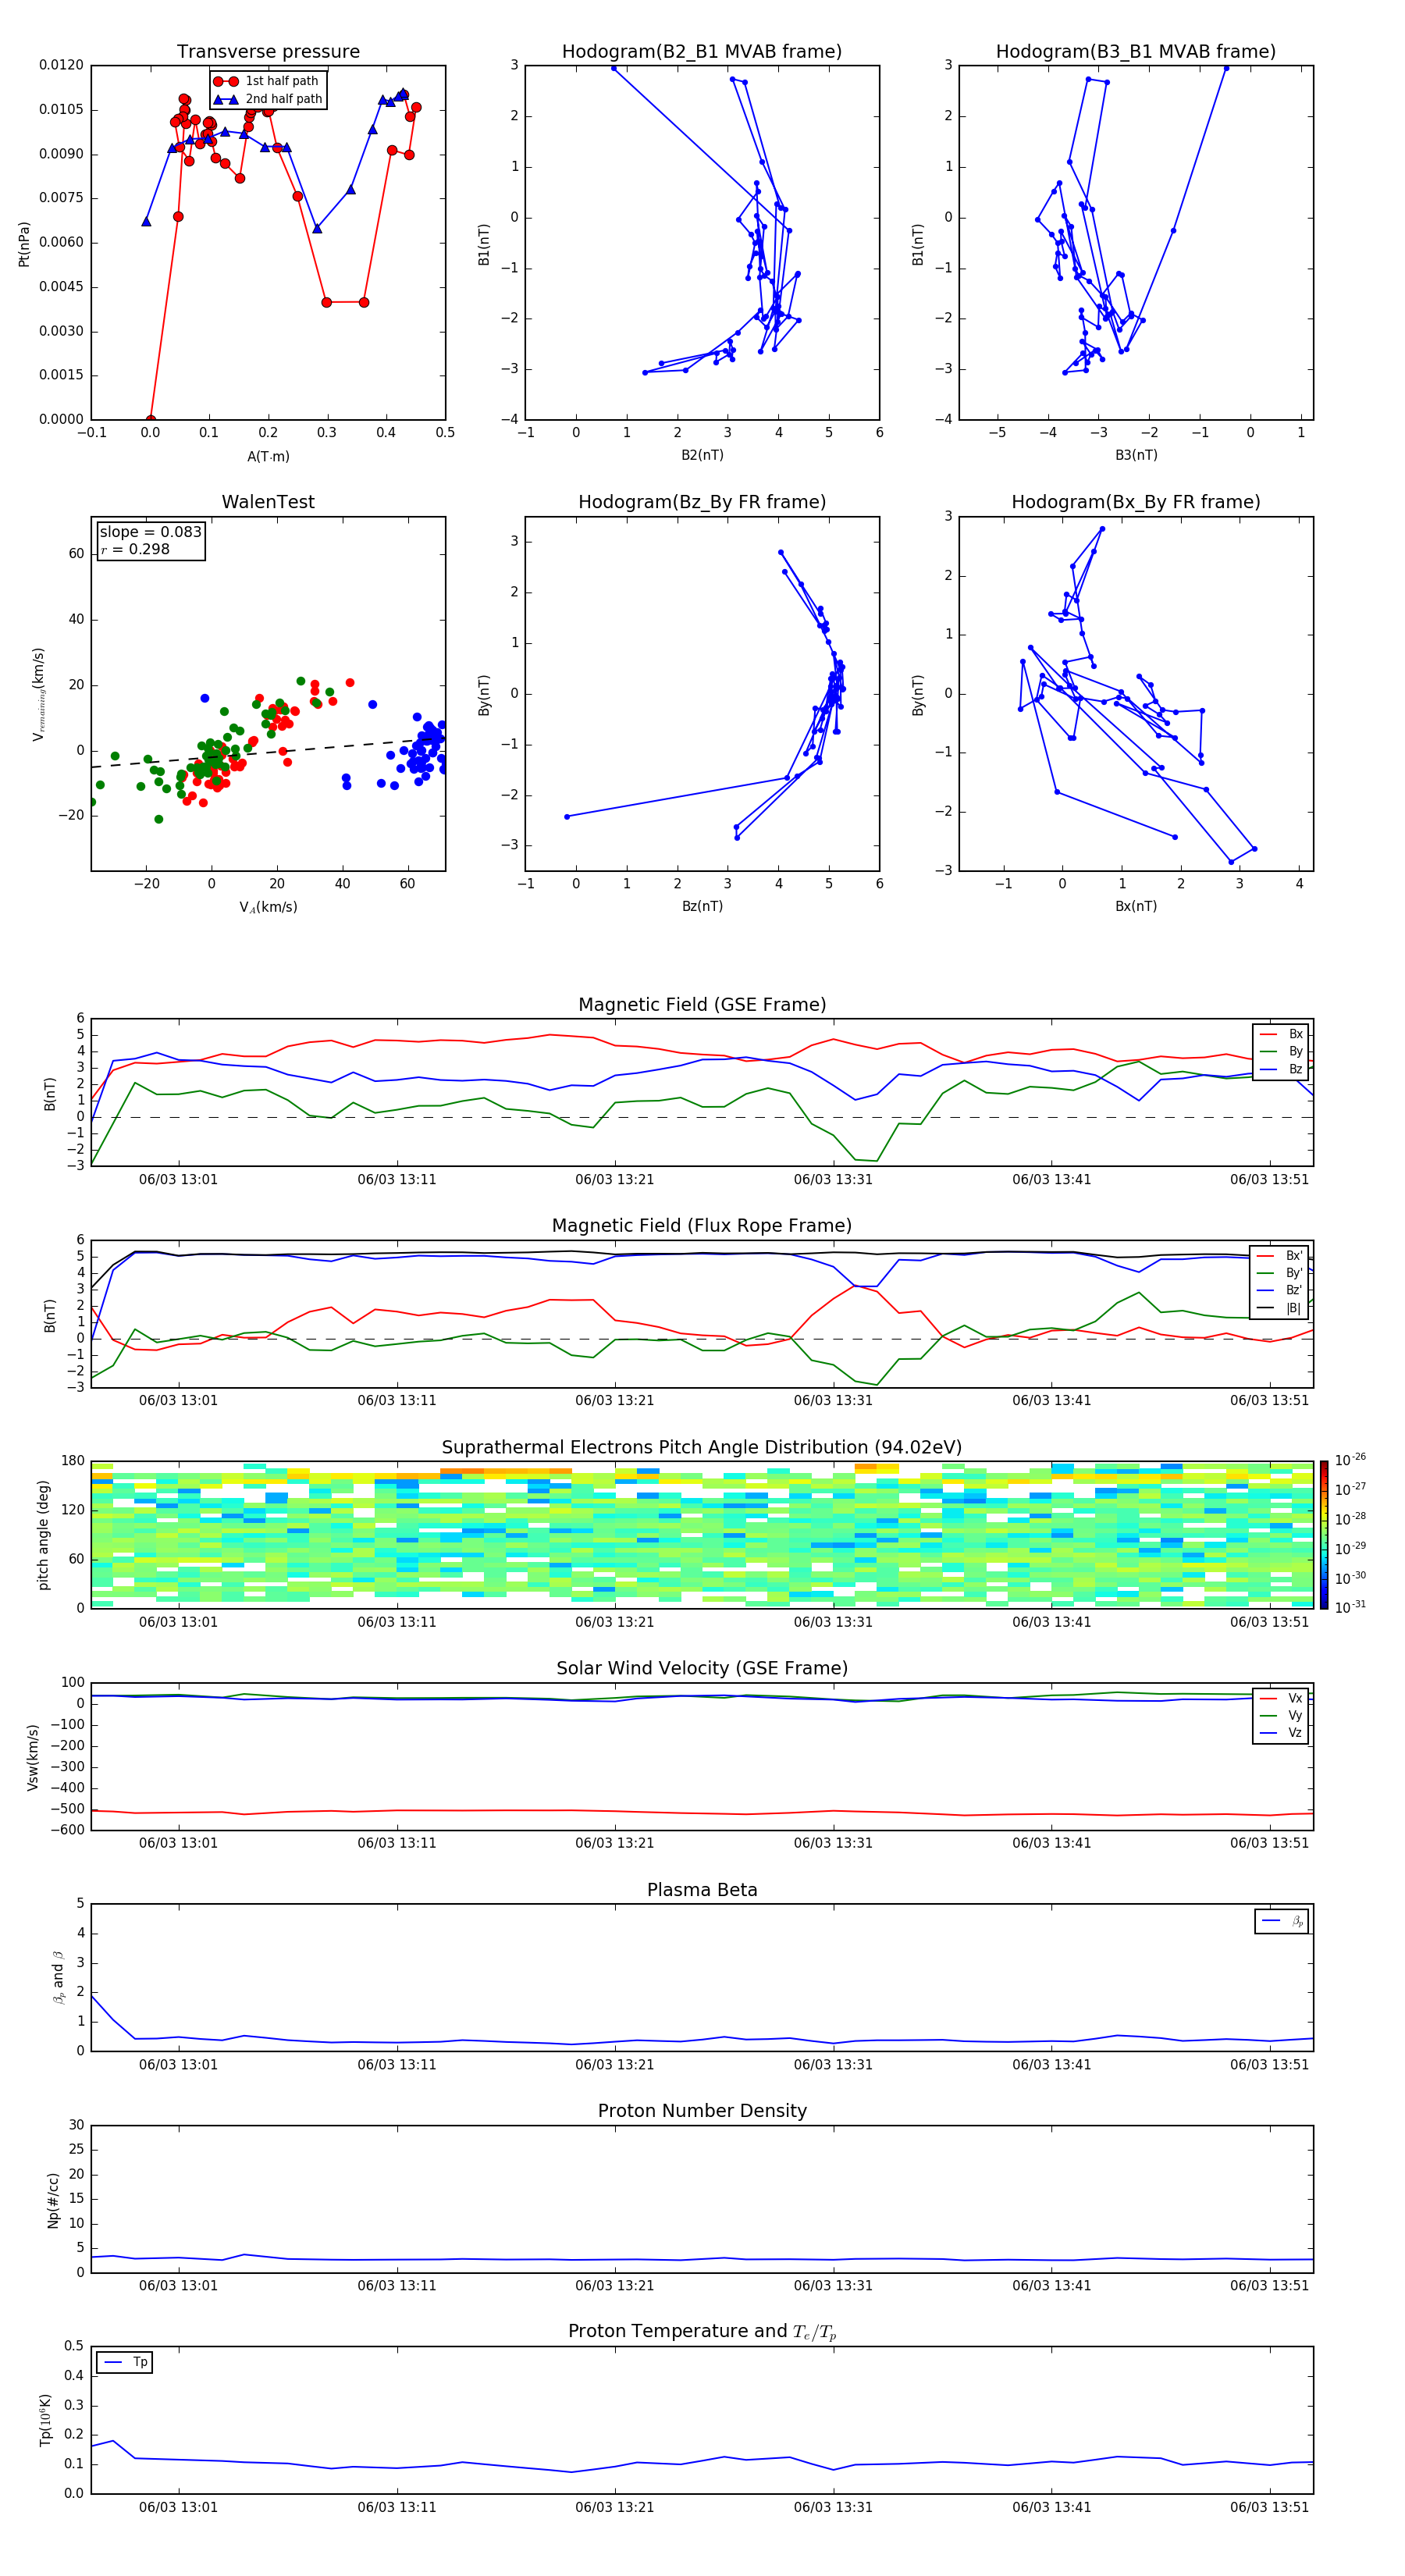
Task: Click the 'B2(nT)' x-axis label
Action: [x=702, y=455]
